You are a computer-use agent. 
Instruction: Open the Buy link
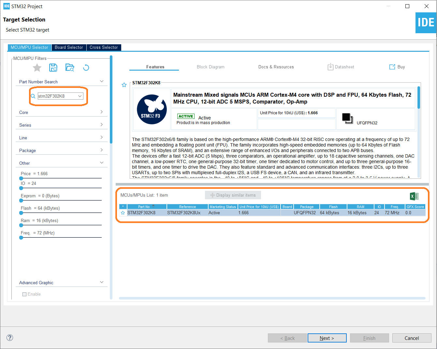click(x=397, y=67)
